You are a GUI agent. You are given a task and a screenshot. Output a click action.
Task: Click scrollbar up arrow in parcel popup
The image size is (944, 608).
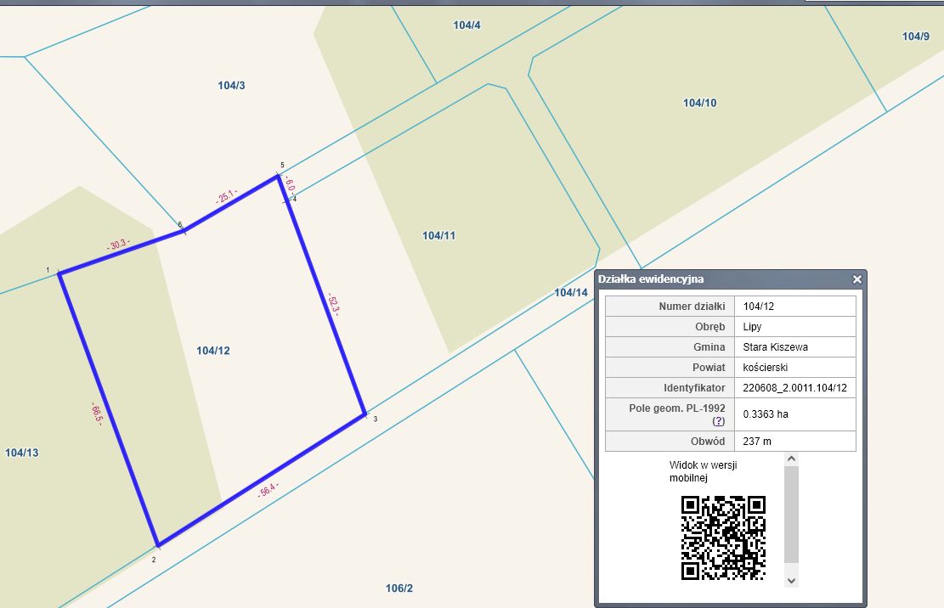click(792, 459)
